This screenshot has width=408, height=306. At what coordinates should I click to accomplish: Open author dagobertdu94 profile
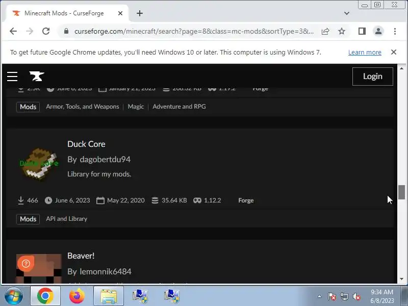pos(105,159)
